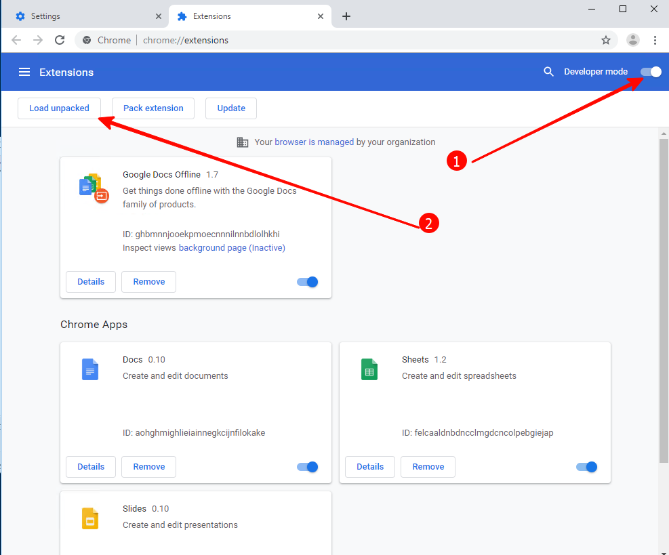
Task: Open Chrome three-dot menu
Action: click(x=655, y=40)
